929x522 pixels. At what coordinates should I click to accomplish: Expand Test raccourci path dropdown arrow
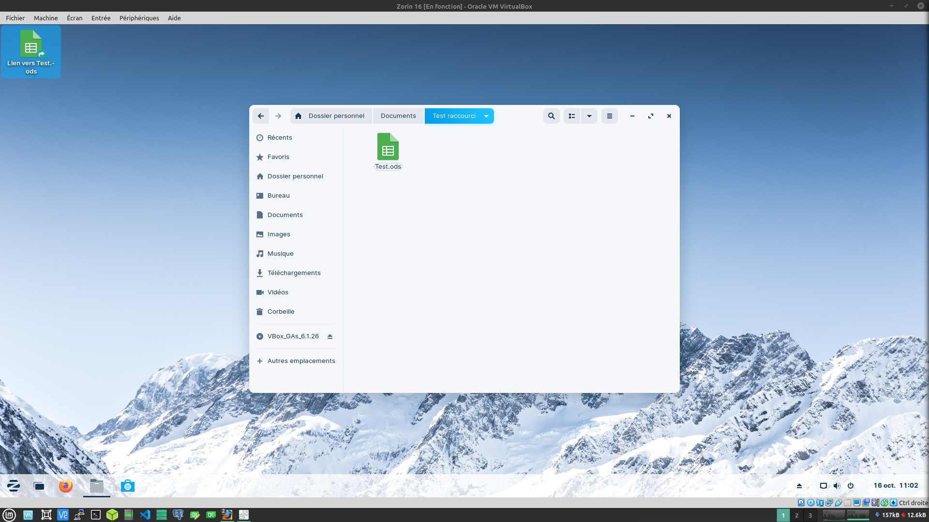(486, 116)
